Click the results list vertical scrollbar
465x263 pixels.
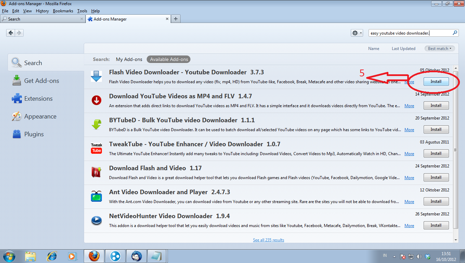click(x=455, y=150)
